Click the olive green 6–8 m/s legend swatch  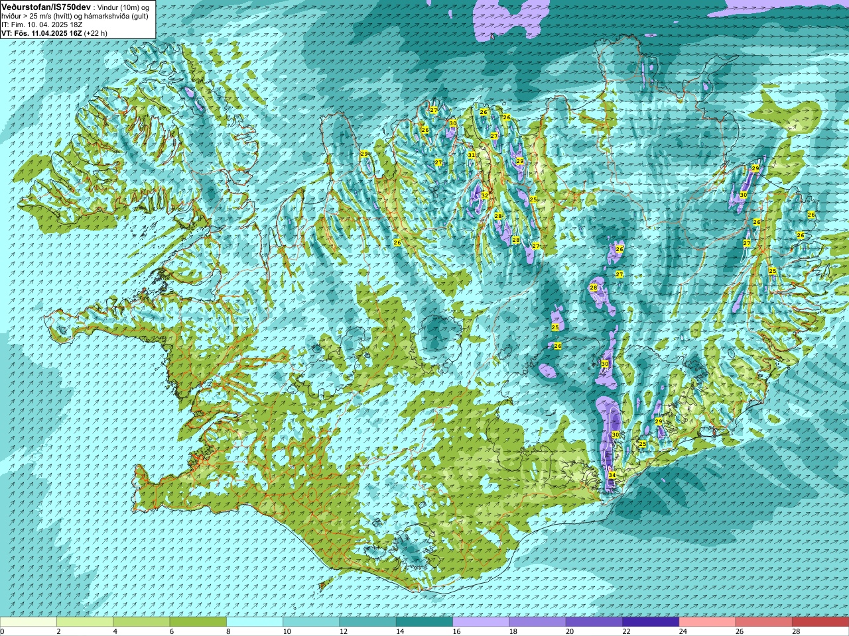198,622
